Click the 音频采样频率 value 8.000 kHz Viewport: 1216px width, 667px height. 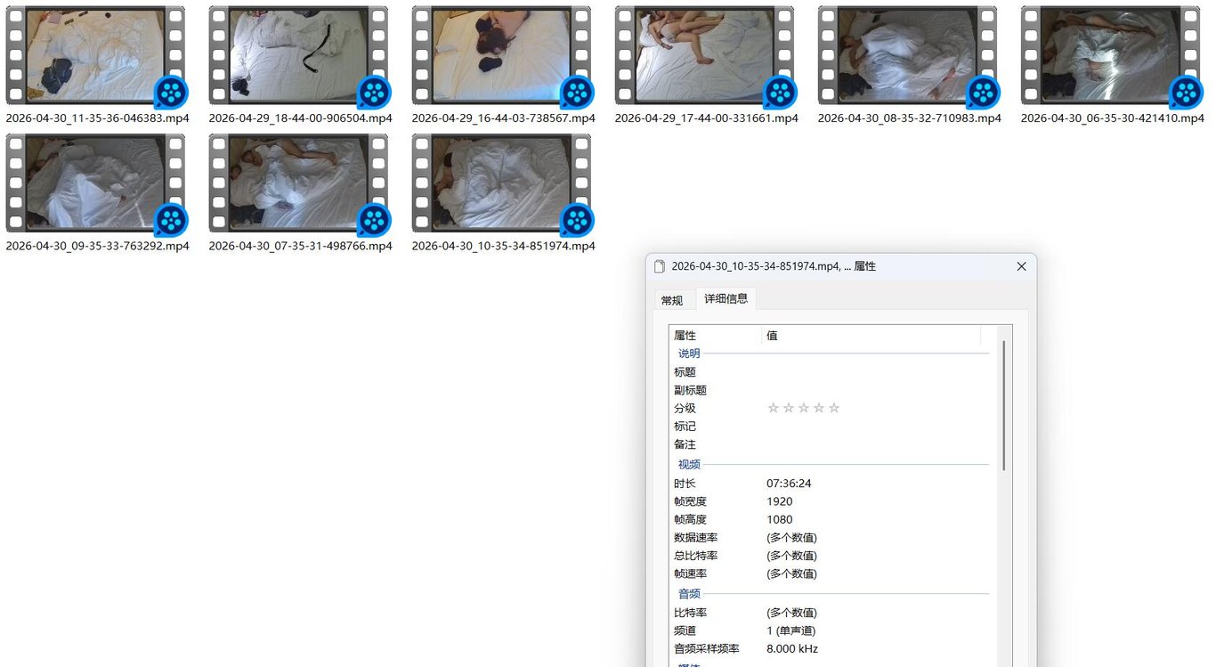point(791,649)
